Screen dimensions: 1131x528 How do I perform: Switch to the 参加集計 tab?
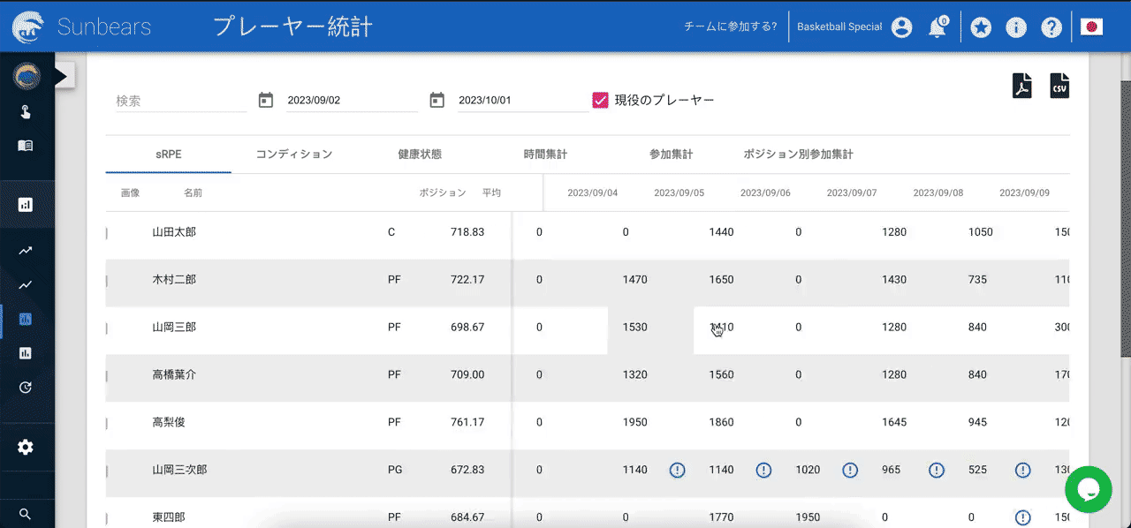pos(672,153)
